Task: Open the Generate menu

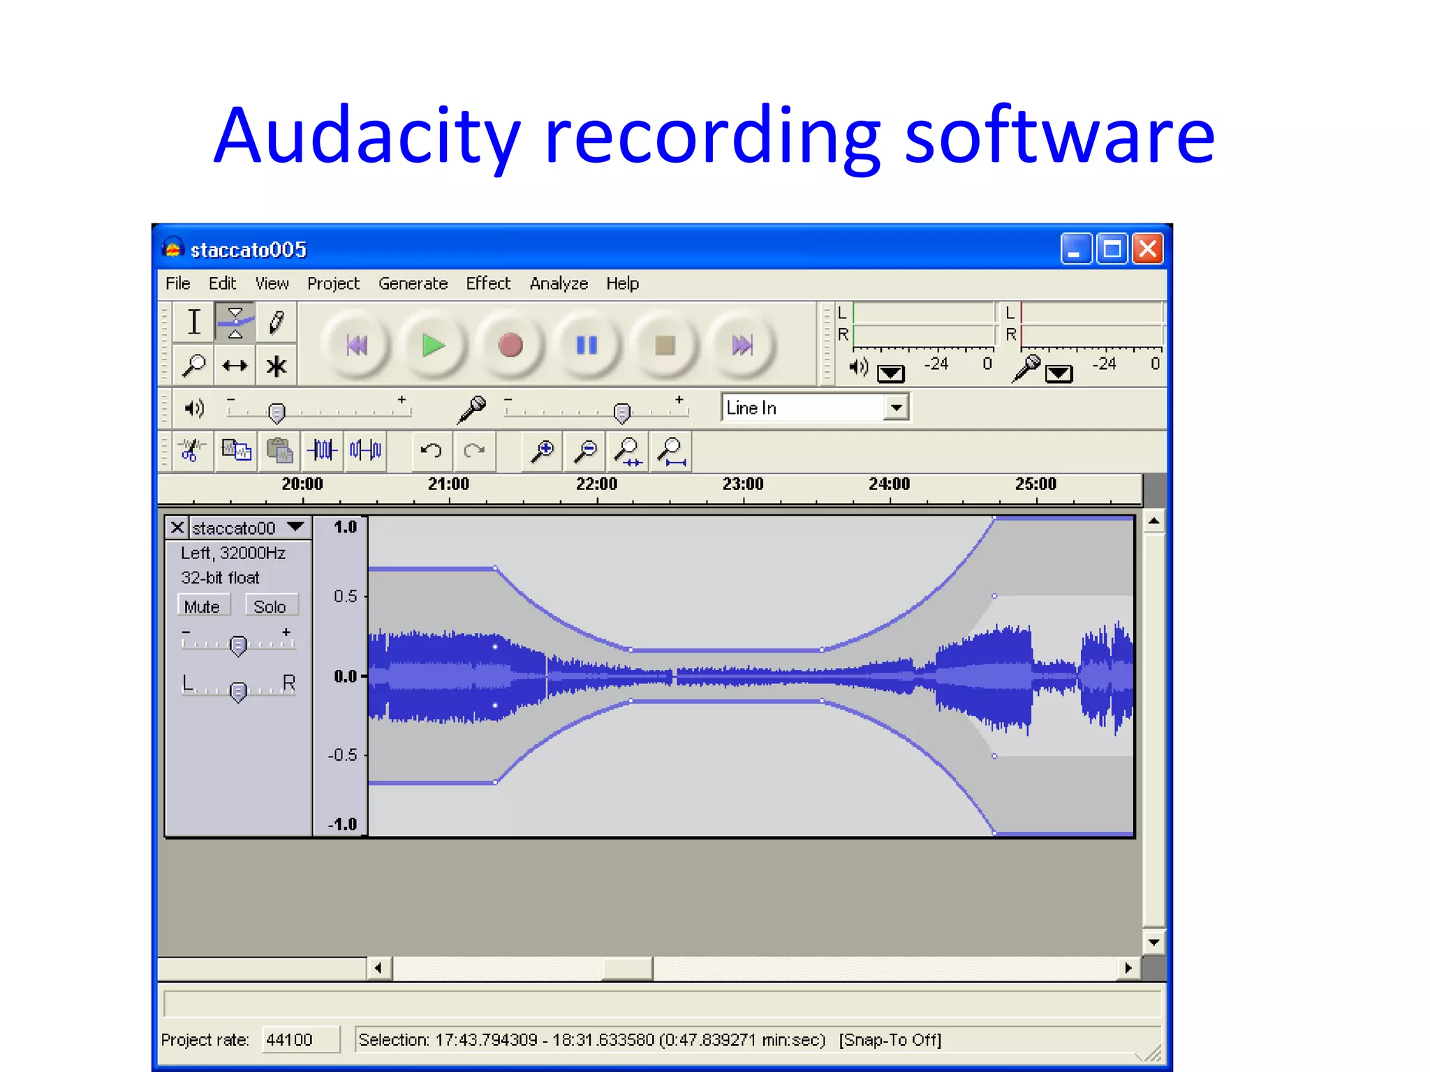Action: coord(413,283)
